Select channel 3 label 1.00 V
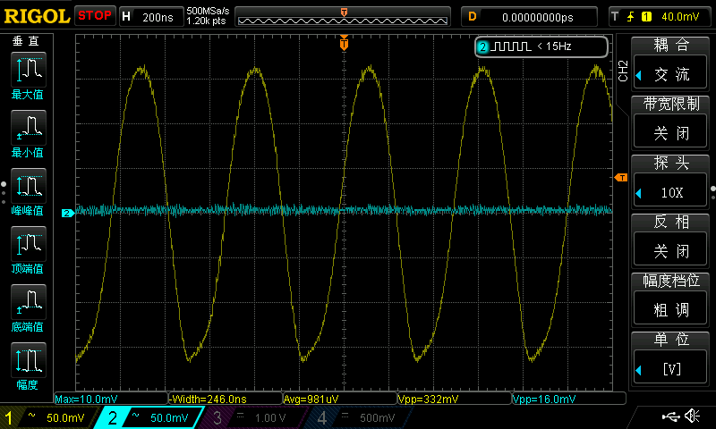The width and height of the screenshot is (716, 429). [x=270, y=417]
